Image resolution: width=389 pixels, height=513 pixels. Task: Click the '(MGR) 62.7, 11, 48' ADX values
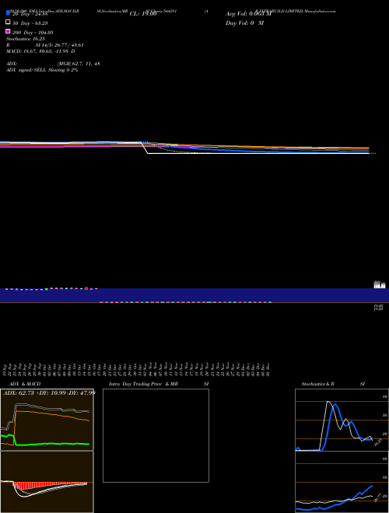[x=79, y=64]
